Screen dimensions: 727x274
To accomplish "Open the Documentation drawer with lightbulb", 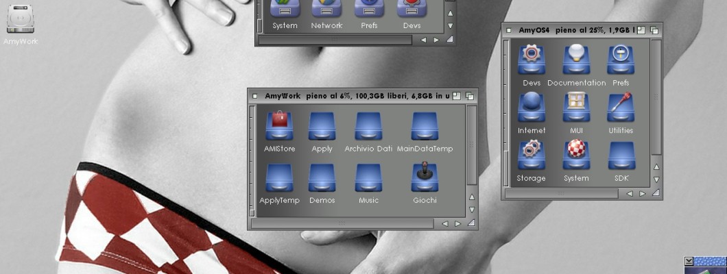I will (x=576, y=60).
